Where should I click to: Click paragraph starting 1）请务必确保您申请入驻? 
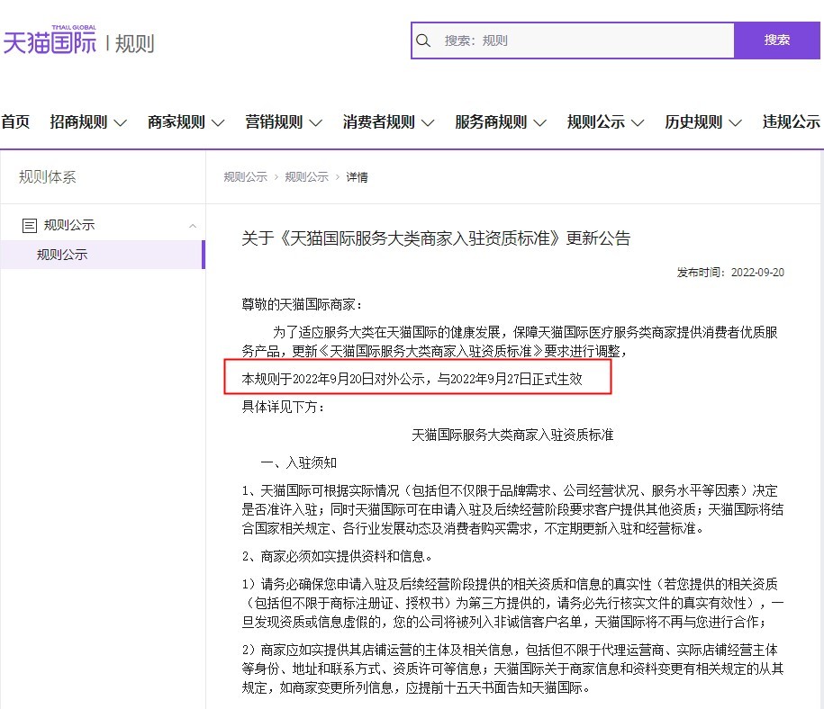[x=512, y=603]
